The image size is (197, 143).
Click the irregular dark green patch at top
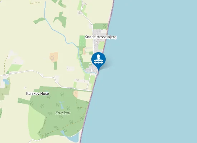coord(61,20)
